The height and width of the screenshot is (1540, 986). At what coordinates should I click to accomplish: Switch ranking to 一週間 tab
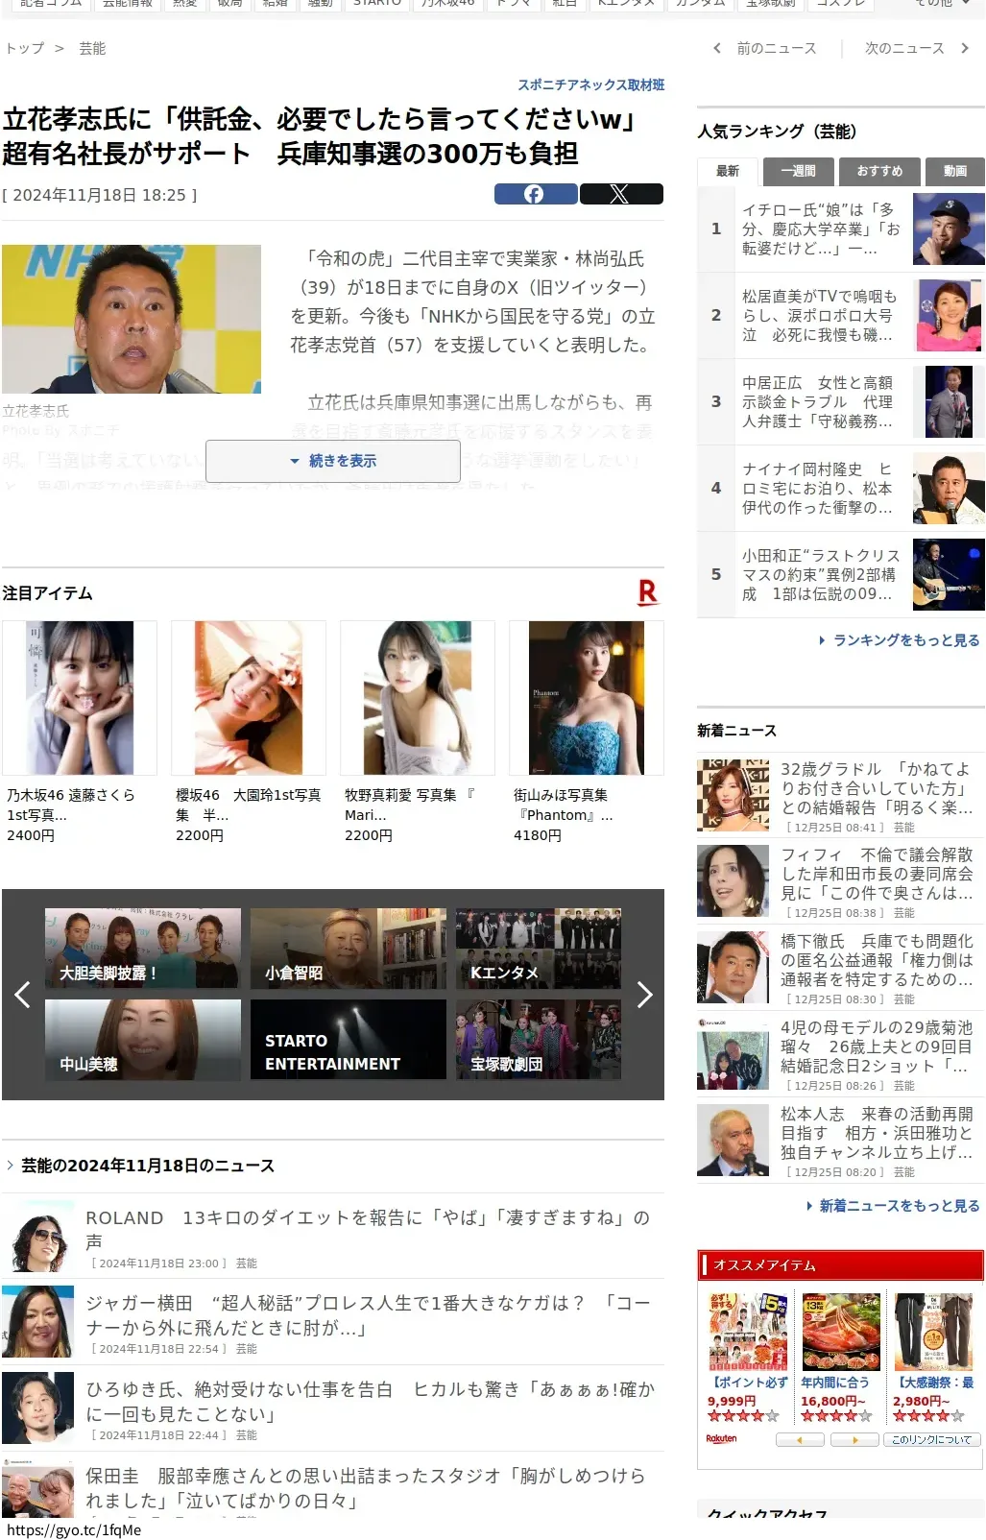point(798,171)
